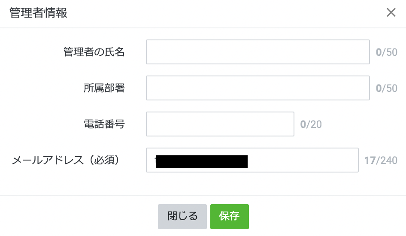Screen dimensions: 406x236
Task: Click the gray 閉じる button
Action: point(182,216)
